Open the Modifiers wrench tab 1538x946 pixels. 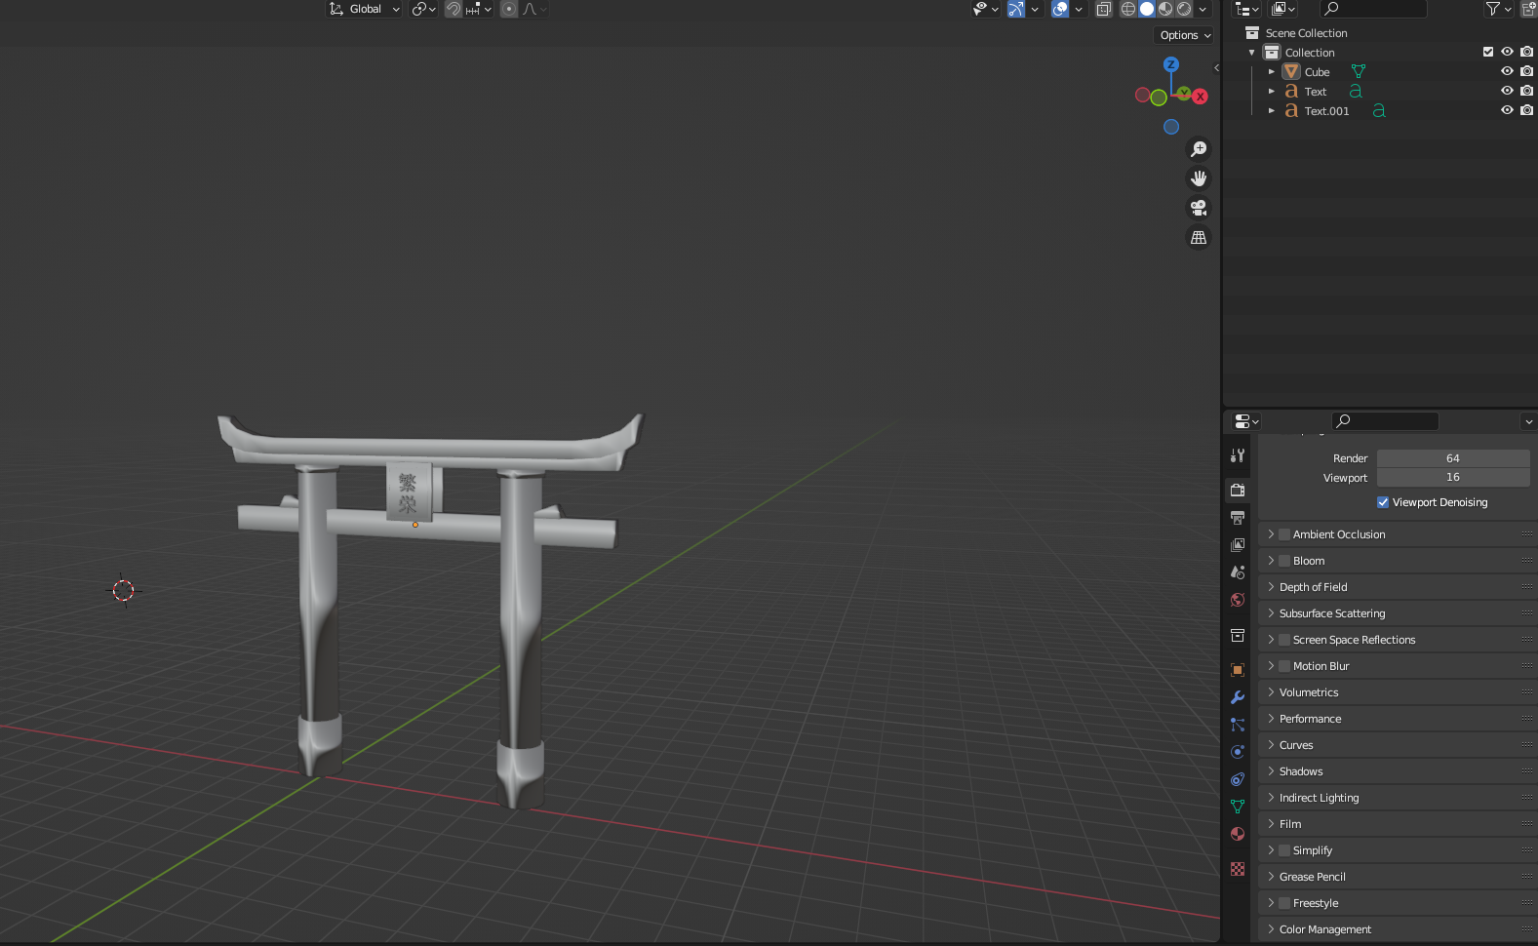[1238, 697]
